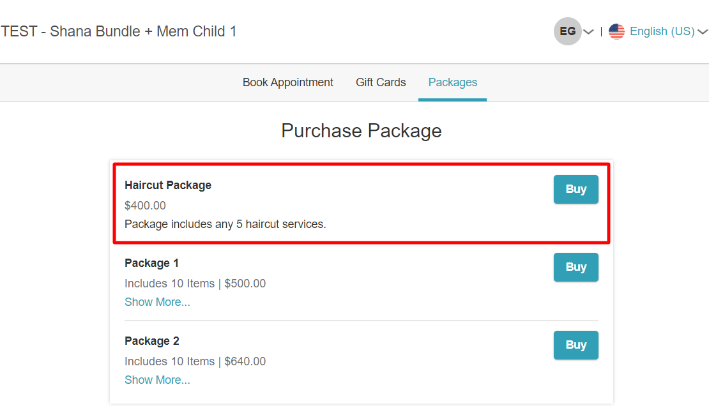Buy Package 1
The image size is (709, 417).
pos(576,267)
